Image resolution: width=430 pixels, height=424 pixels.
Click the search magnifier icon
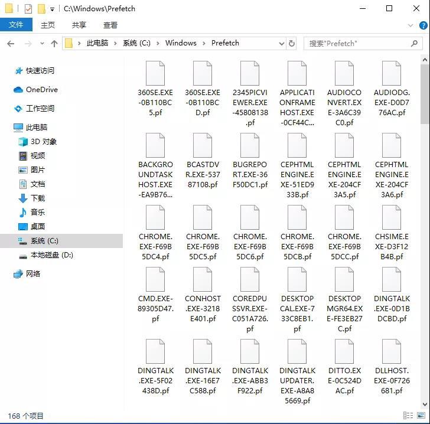point(415,43)
